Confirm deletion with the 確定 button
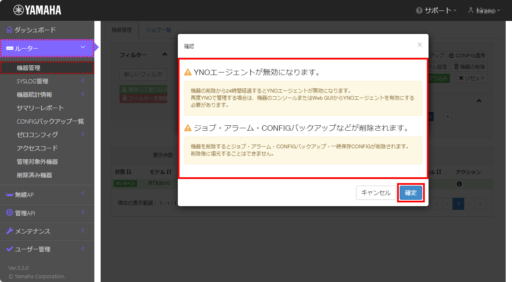Viewport: 512px width, 282px height. coord(411,193)
